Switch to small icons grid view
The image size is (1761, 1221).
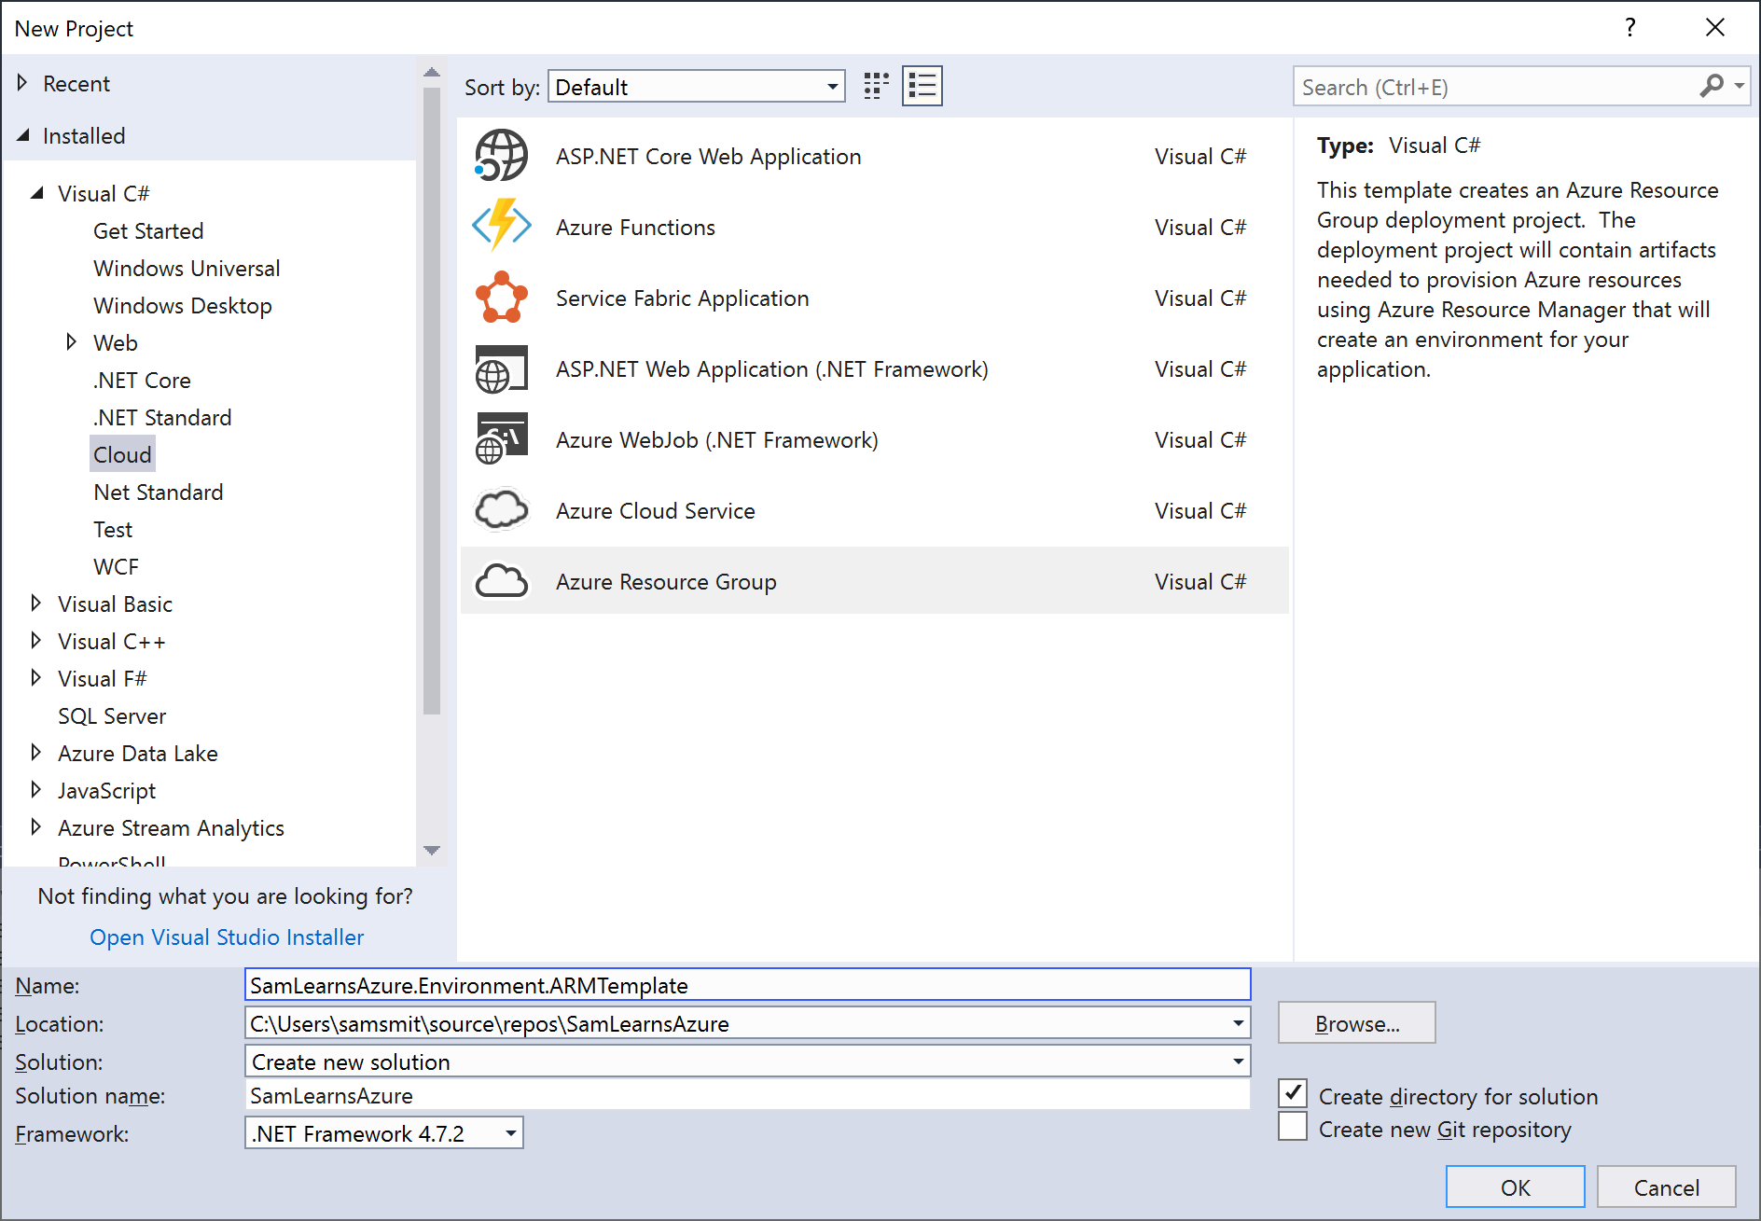[x=876, y=87]
